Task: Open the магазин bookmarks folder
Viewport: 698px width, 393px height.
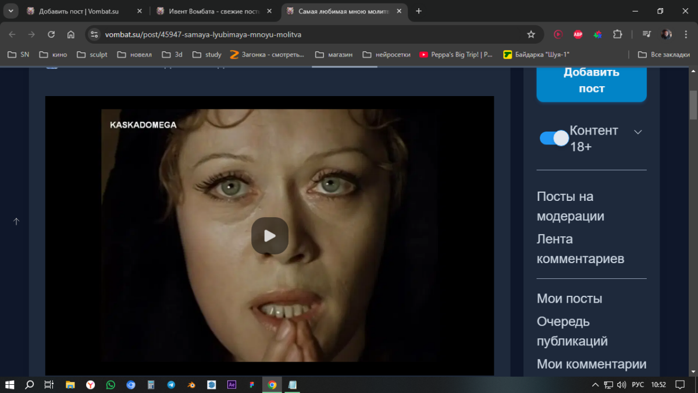Action: click(334, 55)
